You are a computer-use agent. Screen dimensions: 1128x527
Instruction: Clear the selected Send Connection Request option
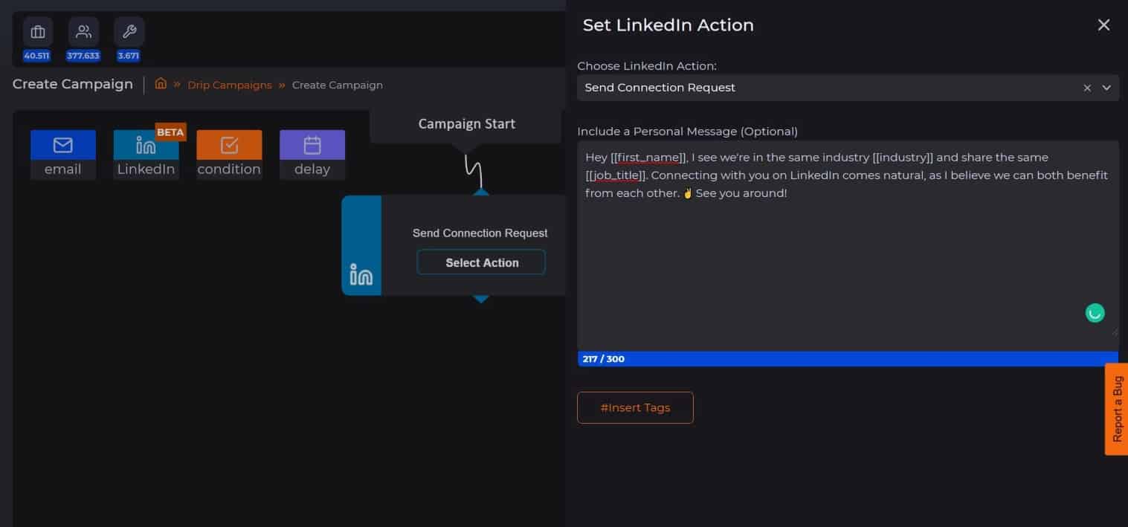click(1087, 88)
